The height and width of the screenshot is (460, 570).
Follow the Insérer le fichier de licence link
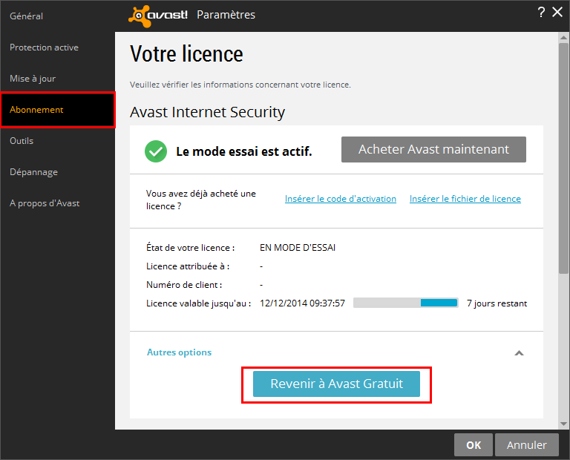click(x=465, y=199)
